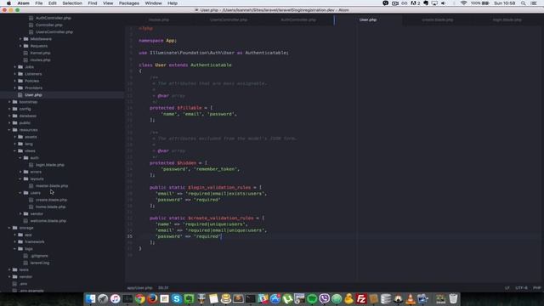Select Kernel.php in tree view
Screen dimensions: 544x306
pyautogui.click(x=40, y=53)
